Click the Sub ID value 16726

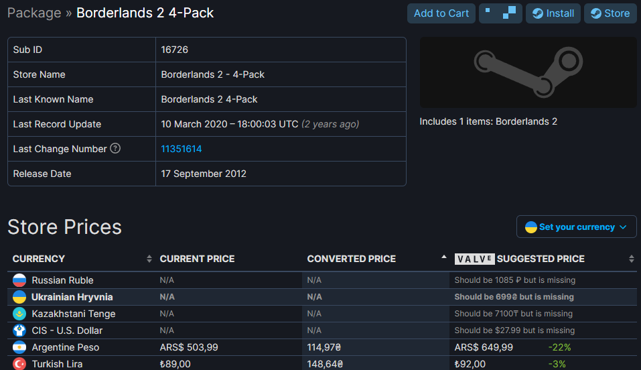pyautogui.click(x=175, y=50)
